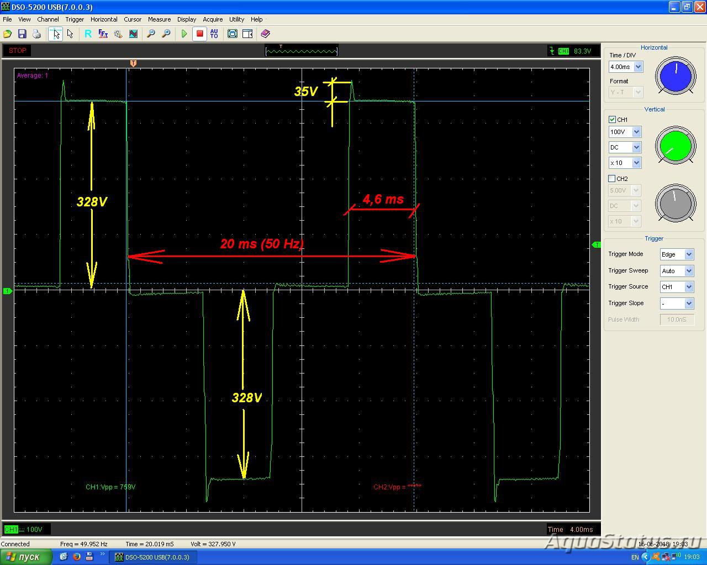Turn the green CH1 vertical knob
The height and width of the screenshot is (565, 707).
click(676, 145)
